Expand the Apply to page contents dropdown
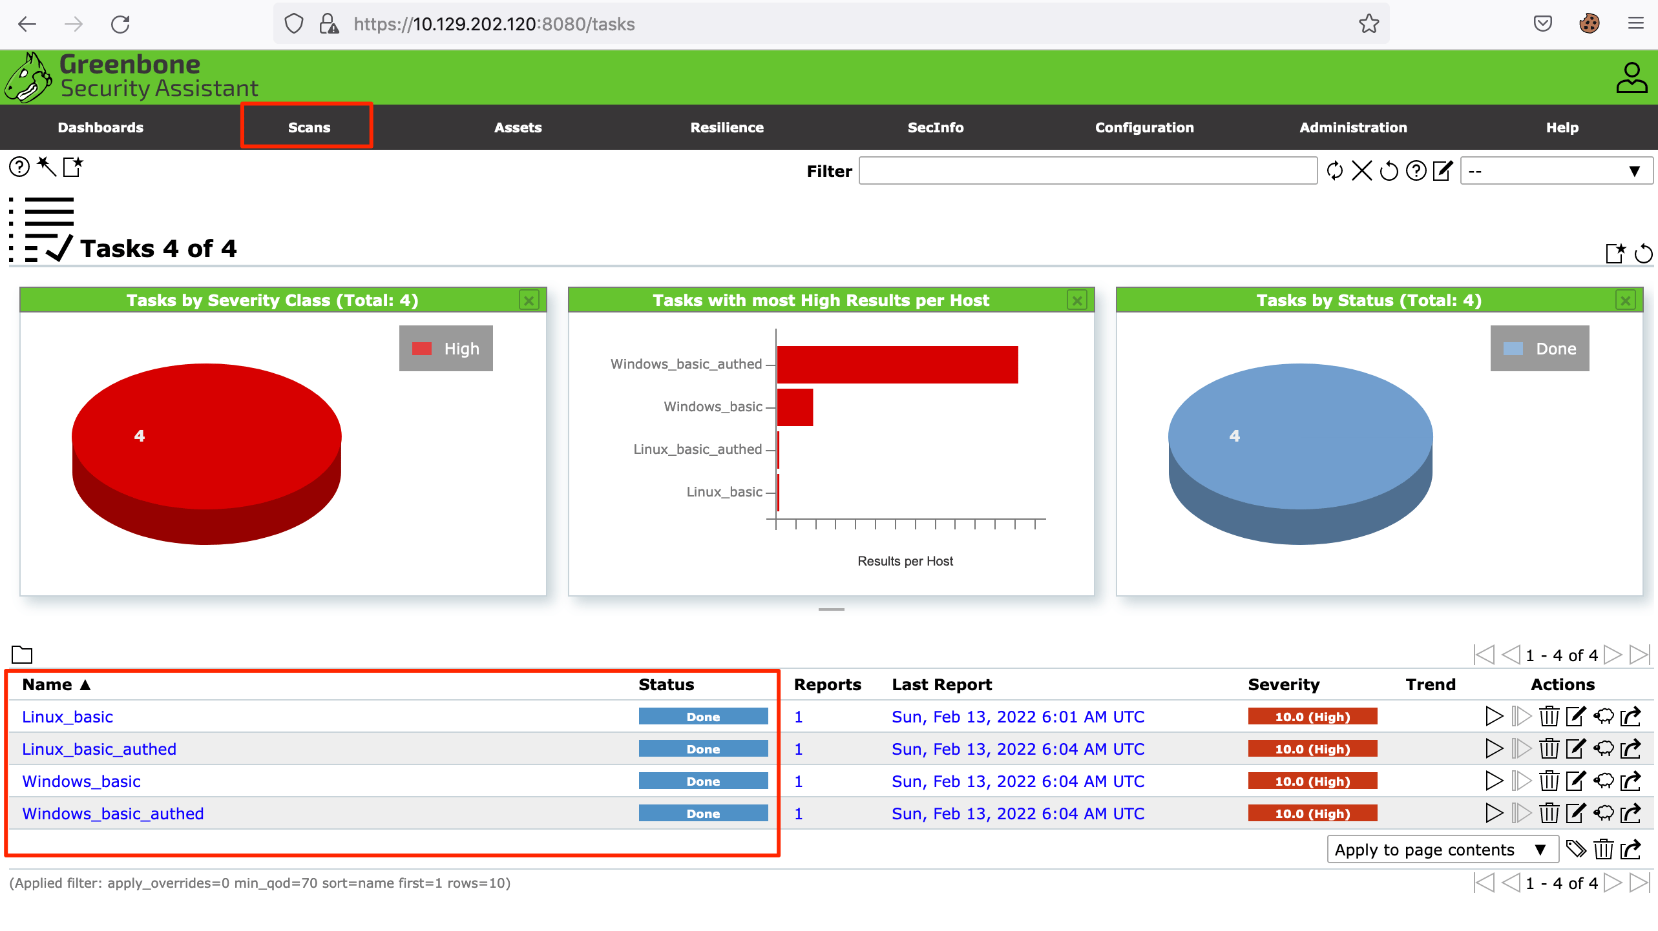This screenshot has width=1658, height=931. [1443, 849]
